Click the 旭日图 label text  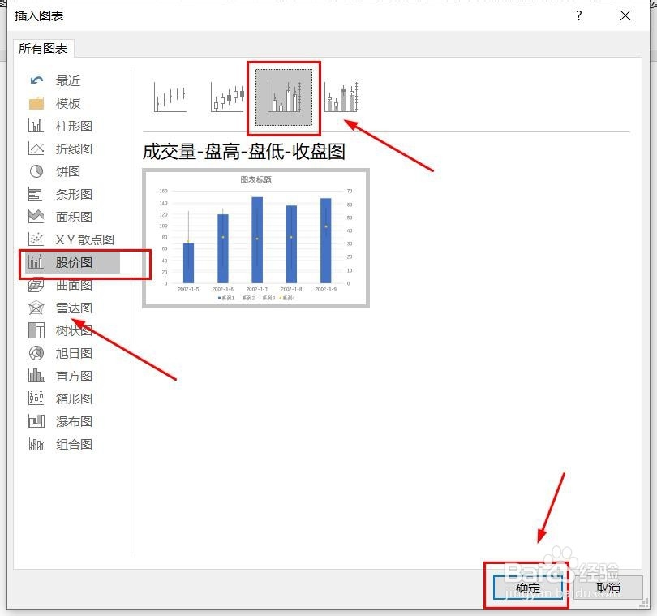coord(74,353)
